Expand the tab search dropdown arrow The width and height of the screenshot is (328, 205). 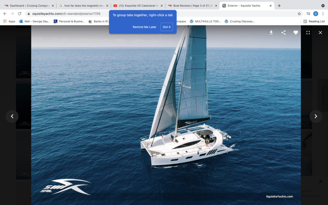323,6
